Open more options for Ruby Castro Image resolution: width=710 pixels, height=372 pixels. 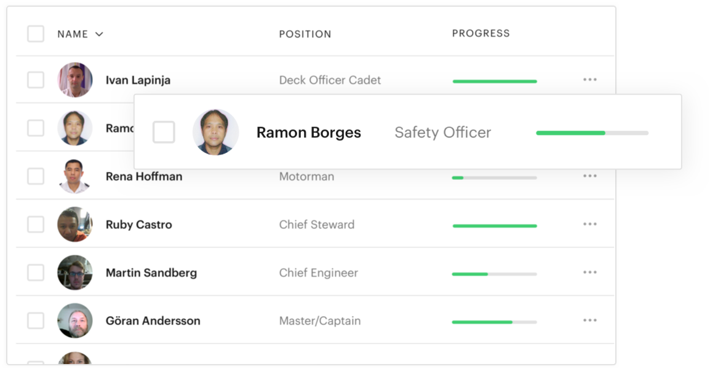[x=589, y=225]
